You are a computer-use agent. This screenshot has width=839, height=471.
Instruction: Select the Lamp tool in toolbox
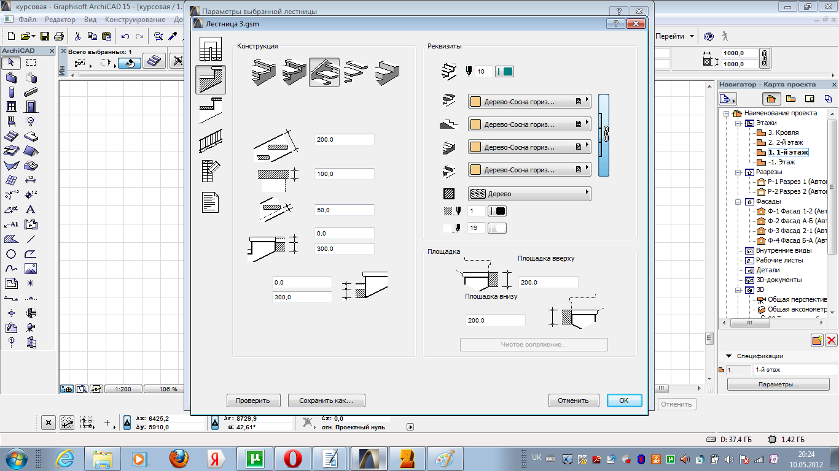[31, 121]
